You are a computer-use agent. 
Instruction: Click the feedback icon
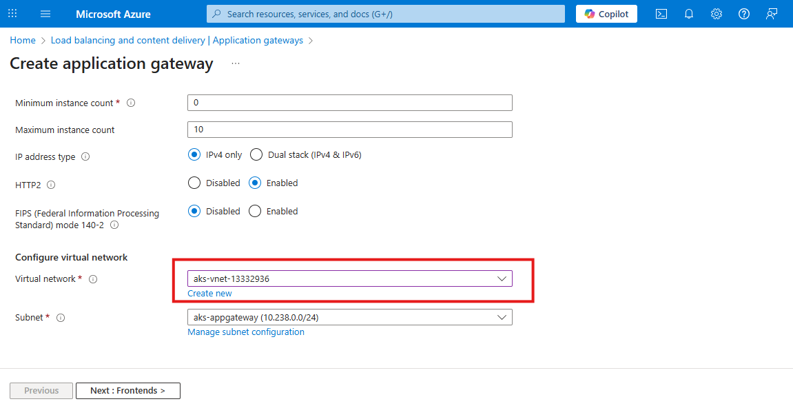point(771,14)
